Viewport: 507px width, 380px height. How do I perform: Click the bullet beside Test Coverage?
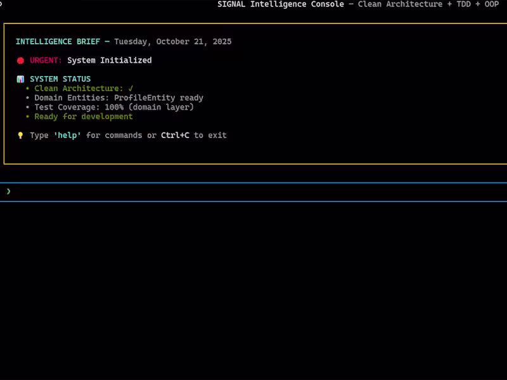point(28,107)
